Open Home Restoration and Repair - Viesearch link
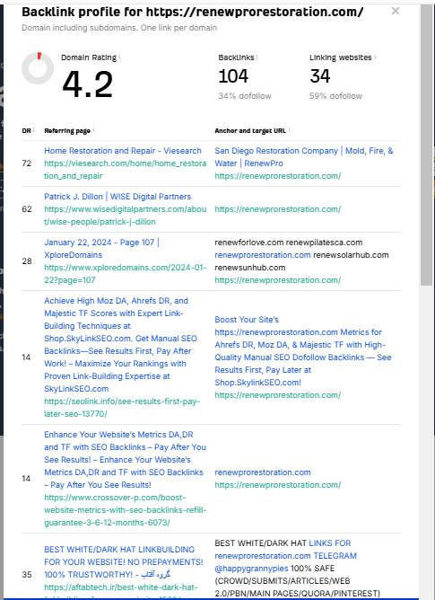Image resolution: width=435 pixels, height=600 pixels. pyautogui.click(x=123, y=151)
